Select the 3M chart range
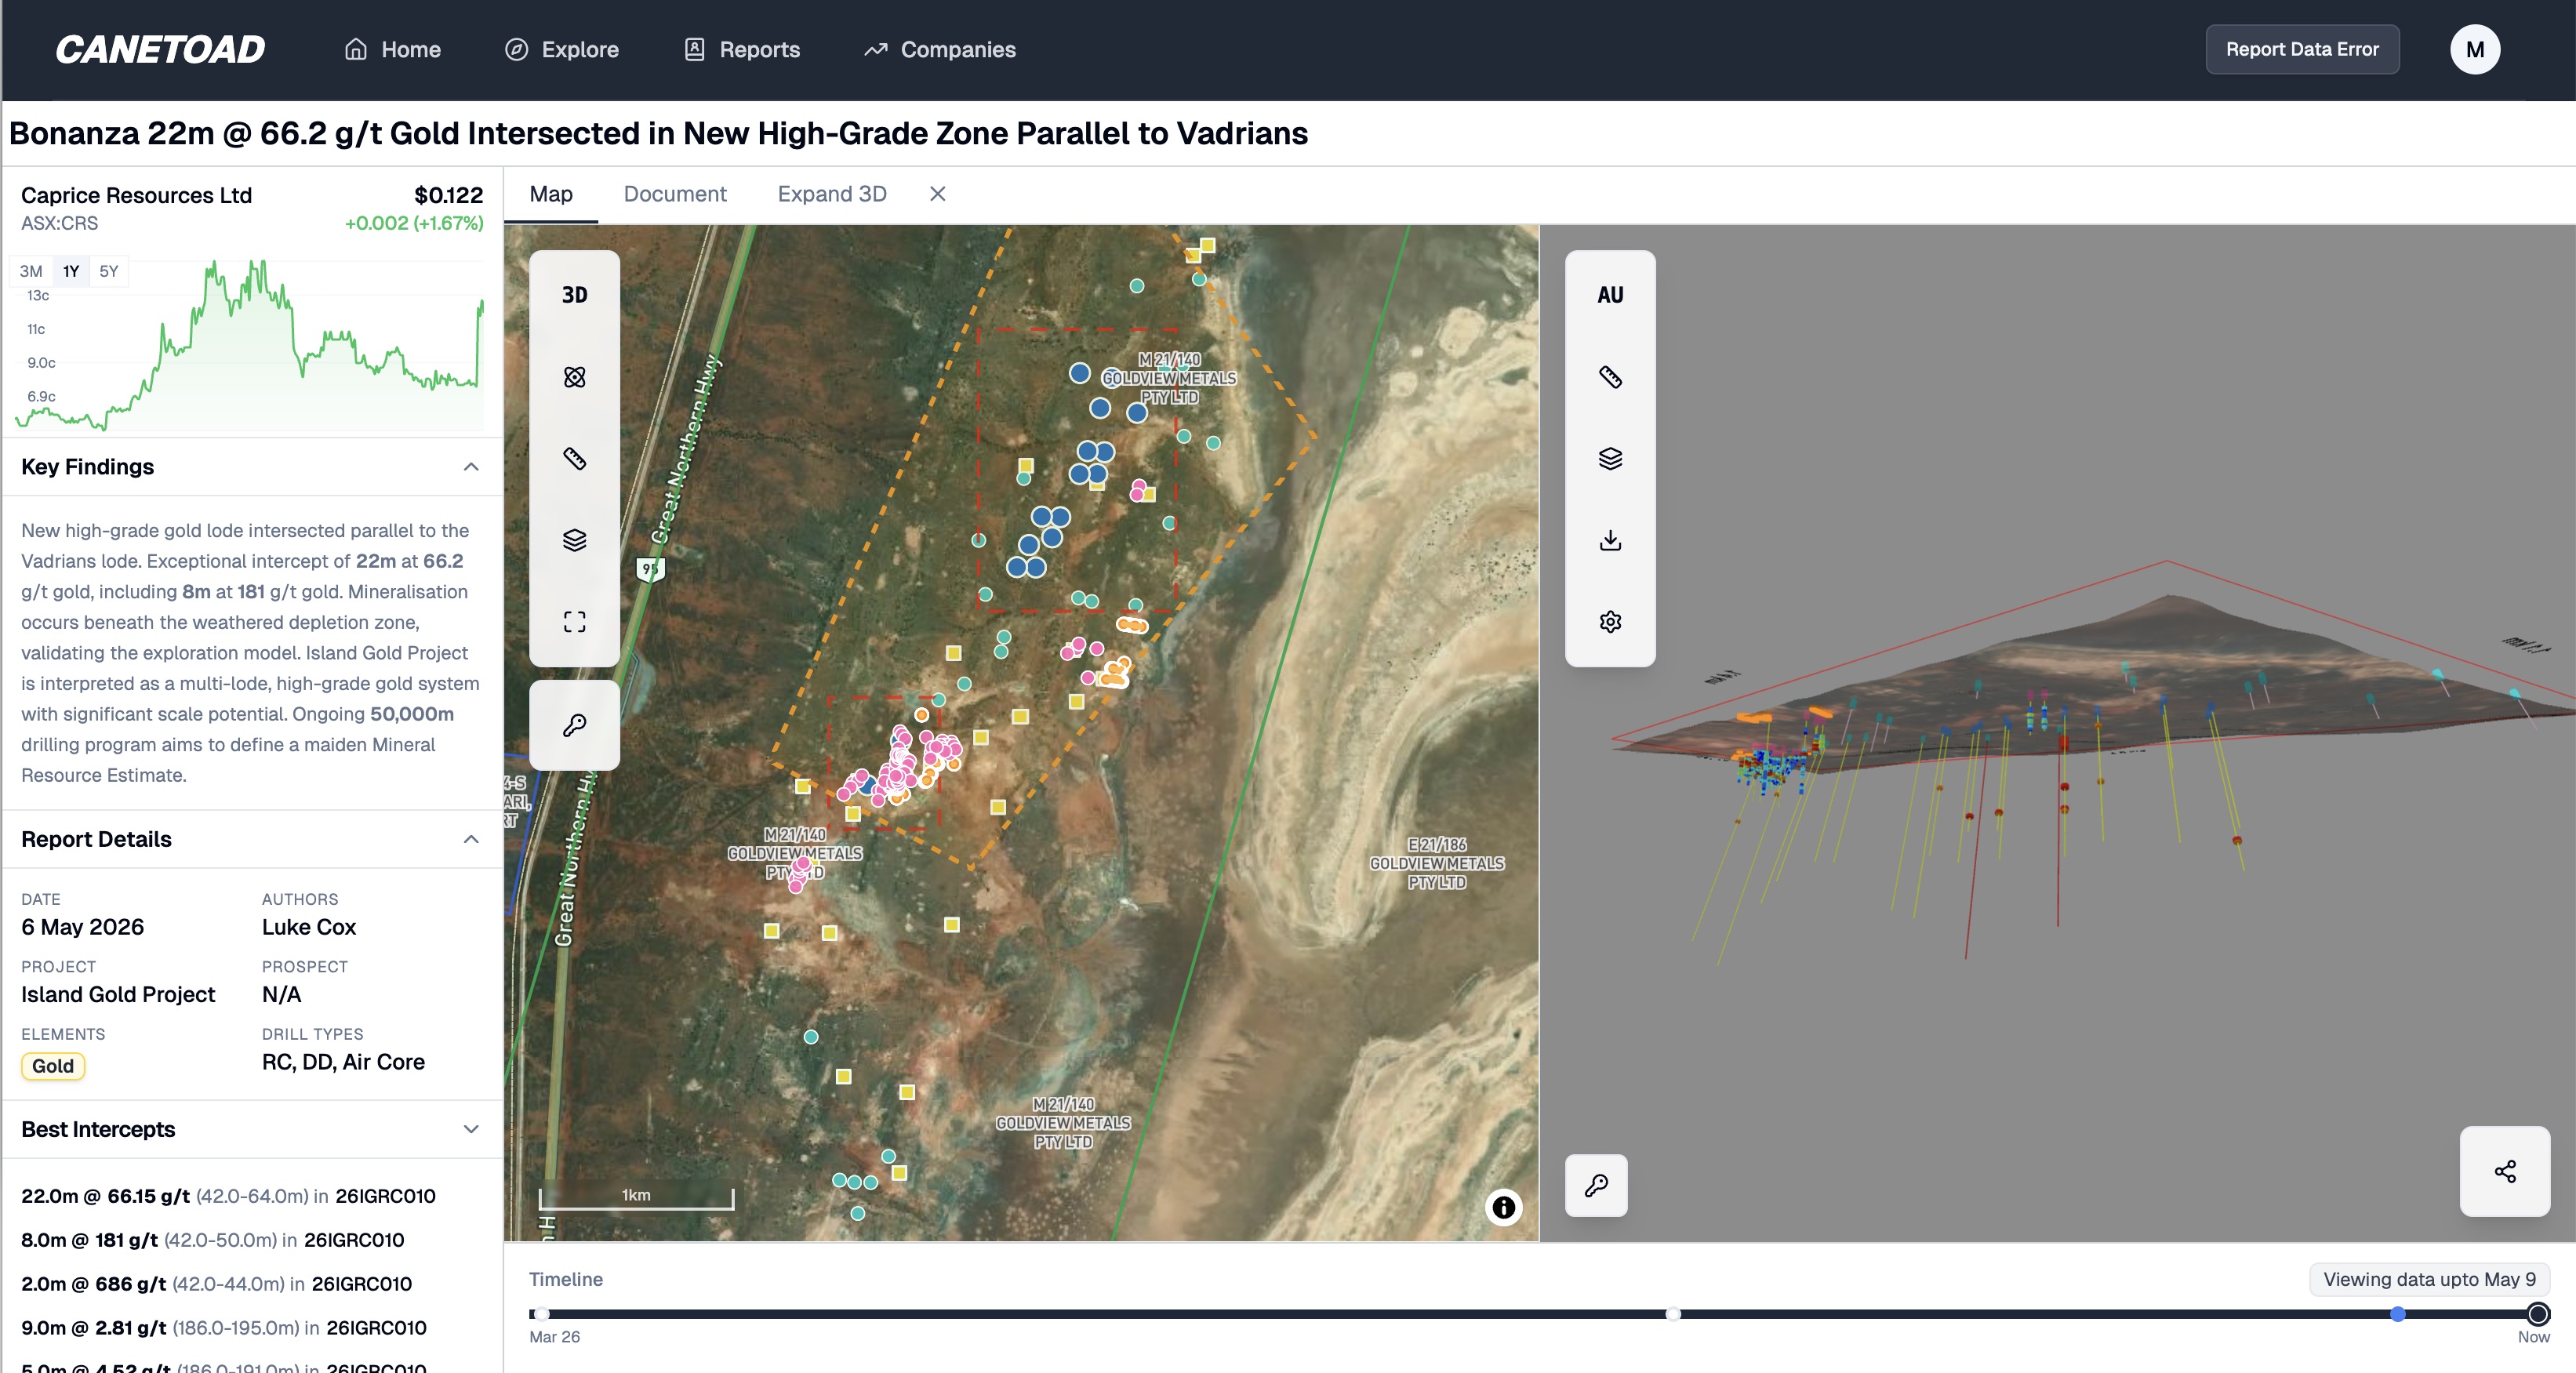2576x1373 pixels. [x=31, y=271]
